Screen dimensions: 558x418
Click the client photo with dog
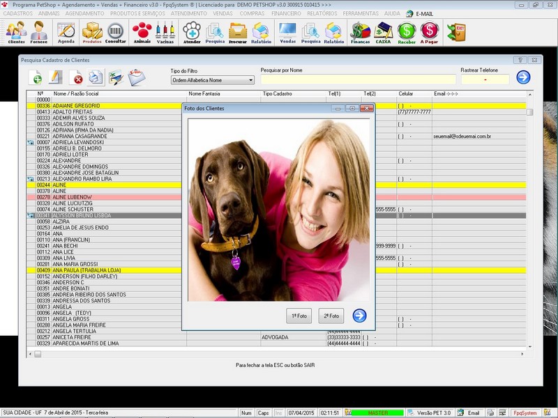[278, 210]
